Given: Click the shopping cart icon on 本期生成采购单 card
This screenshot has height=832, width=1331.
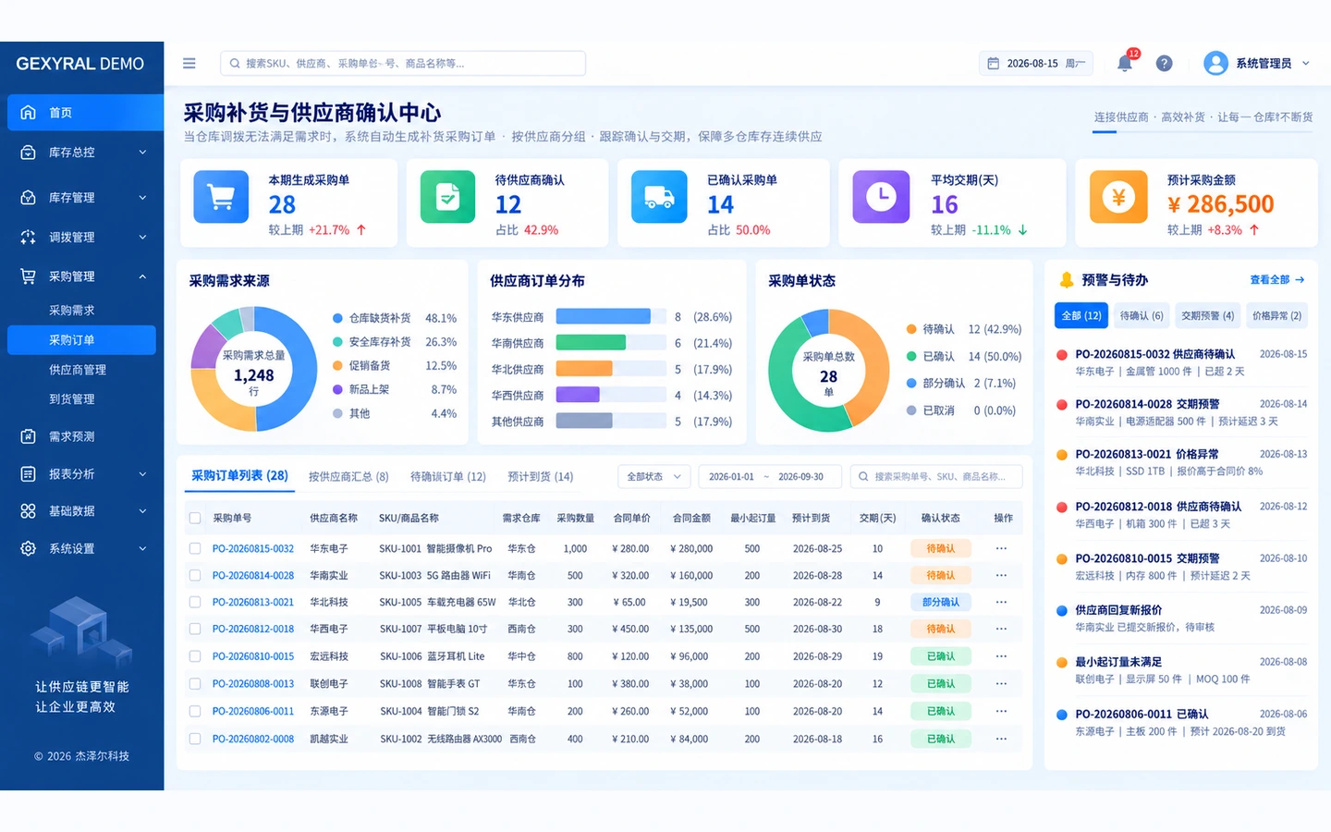Looking at the screenshot, I should pos(221,197).
